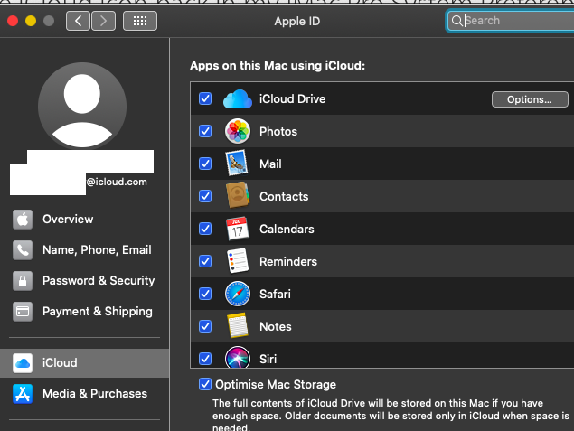574x431 pixels.
Task: Click the iCloud sidebar cloud icon
Action: point(23,363)
